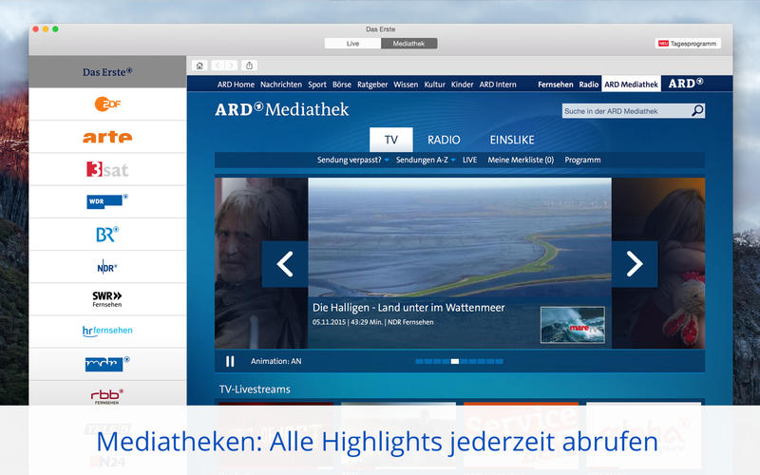The width and height of the screenshot is (760, 475).
Task: Open the Tagesprogramm button
Action: [688, 44]
